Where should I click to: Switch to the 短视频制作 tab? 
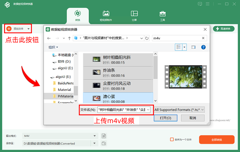106,16
